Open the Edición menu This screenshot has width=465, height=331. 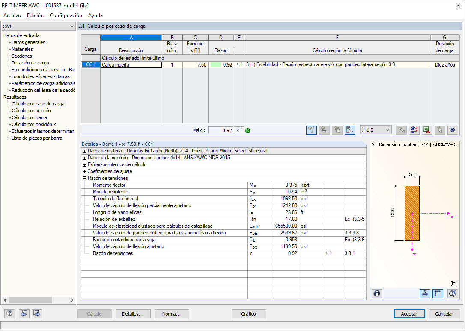(35, 15)
